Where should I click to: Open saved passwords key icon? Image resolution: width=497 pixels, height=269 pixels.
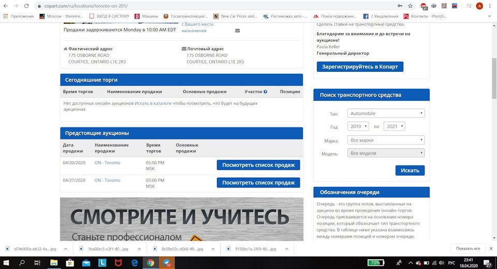point(400,6)
